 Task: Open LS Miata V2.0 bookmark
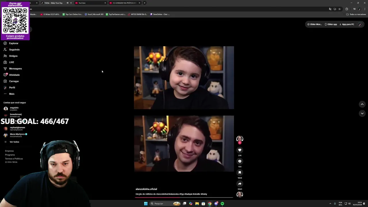click(50, 14)
